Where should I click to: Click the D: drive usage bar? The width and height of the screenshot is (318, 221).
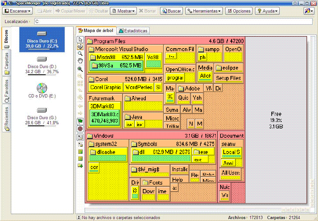[42, 75]
